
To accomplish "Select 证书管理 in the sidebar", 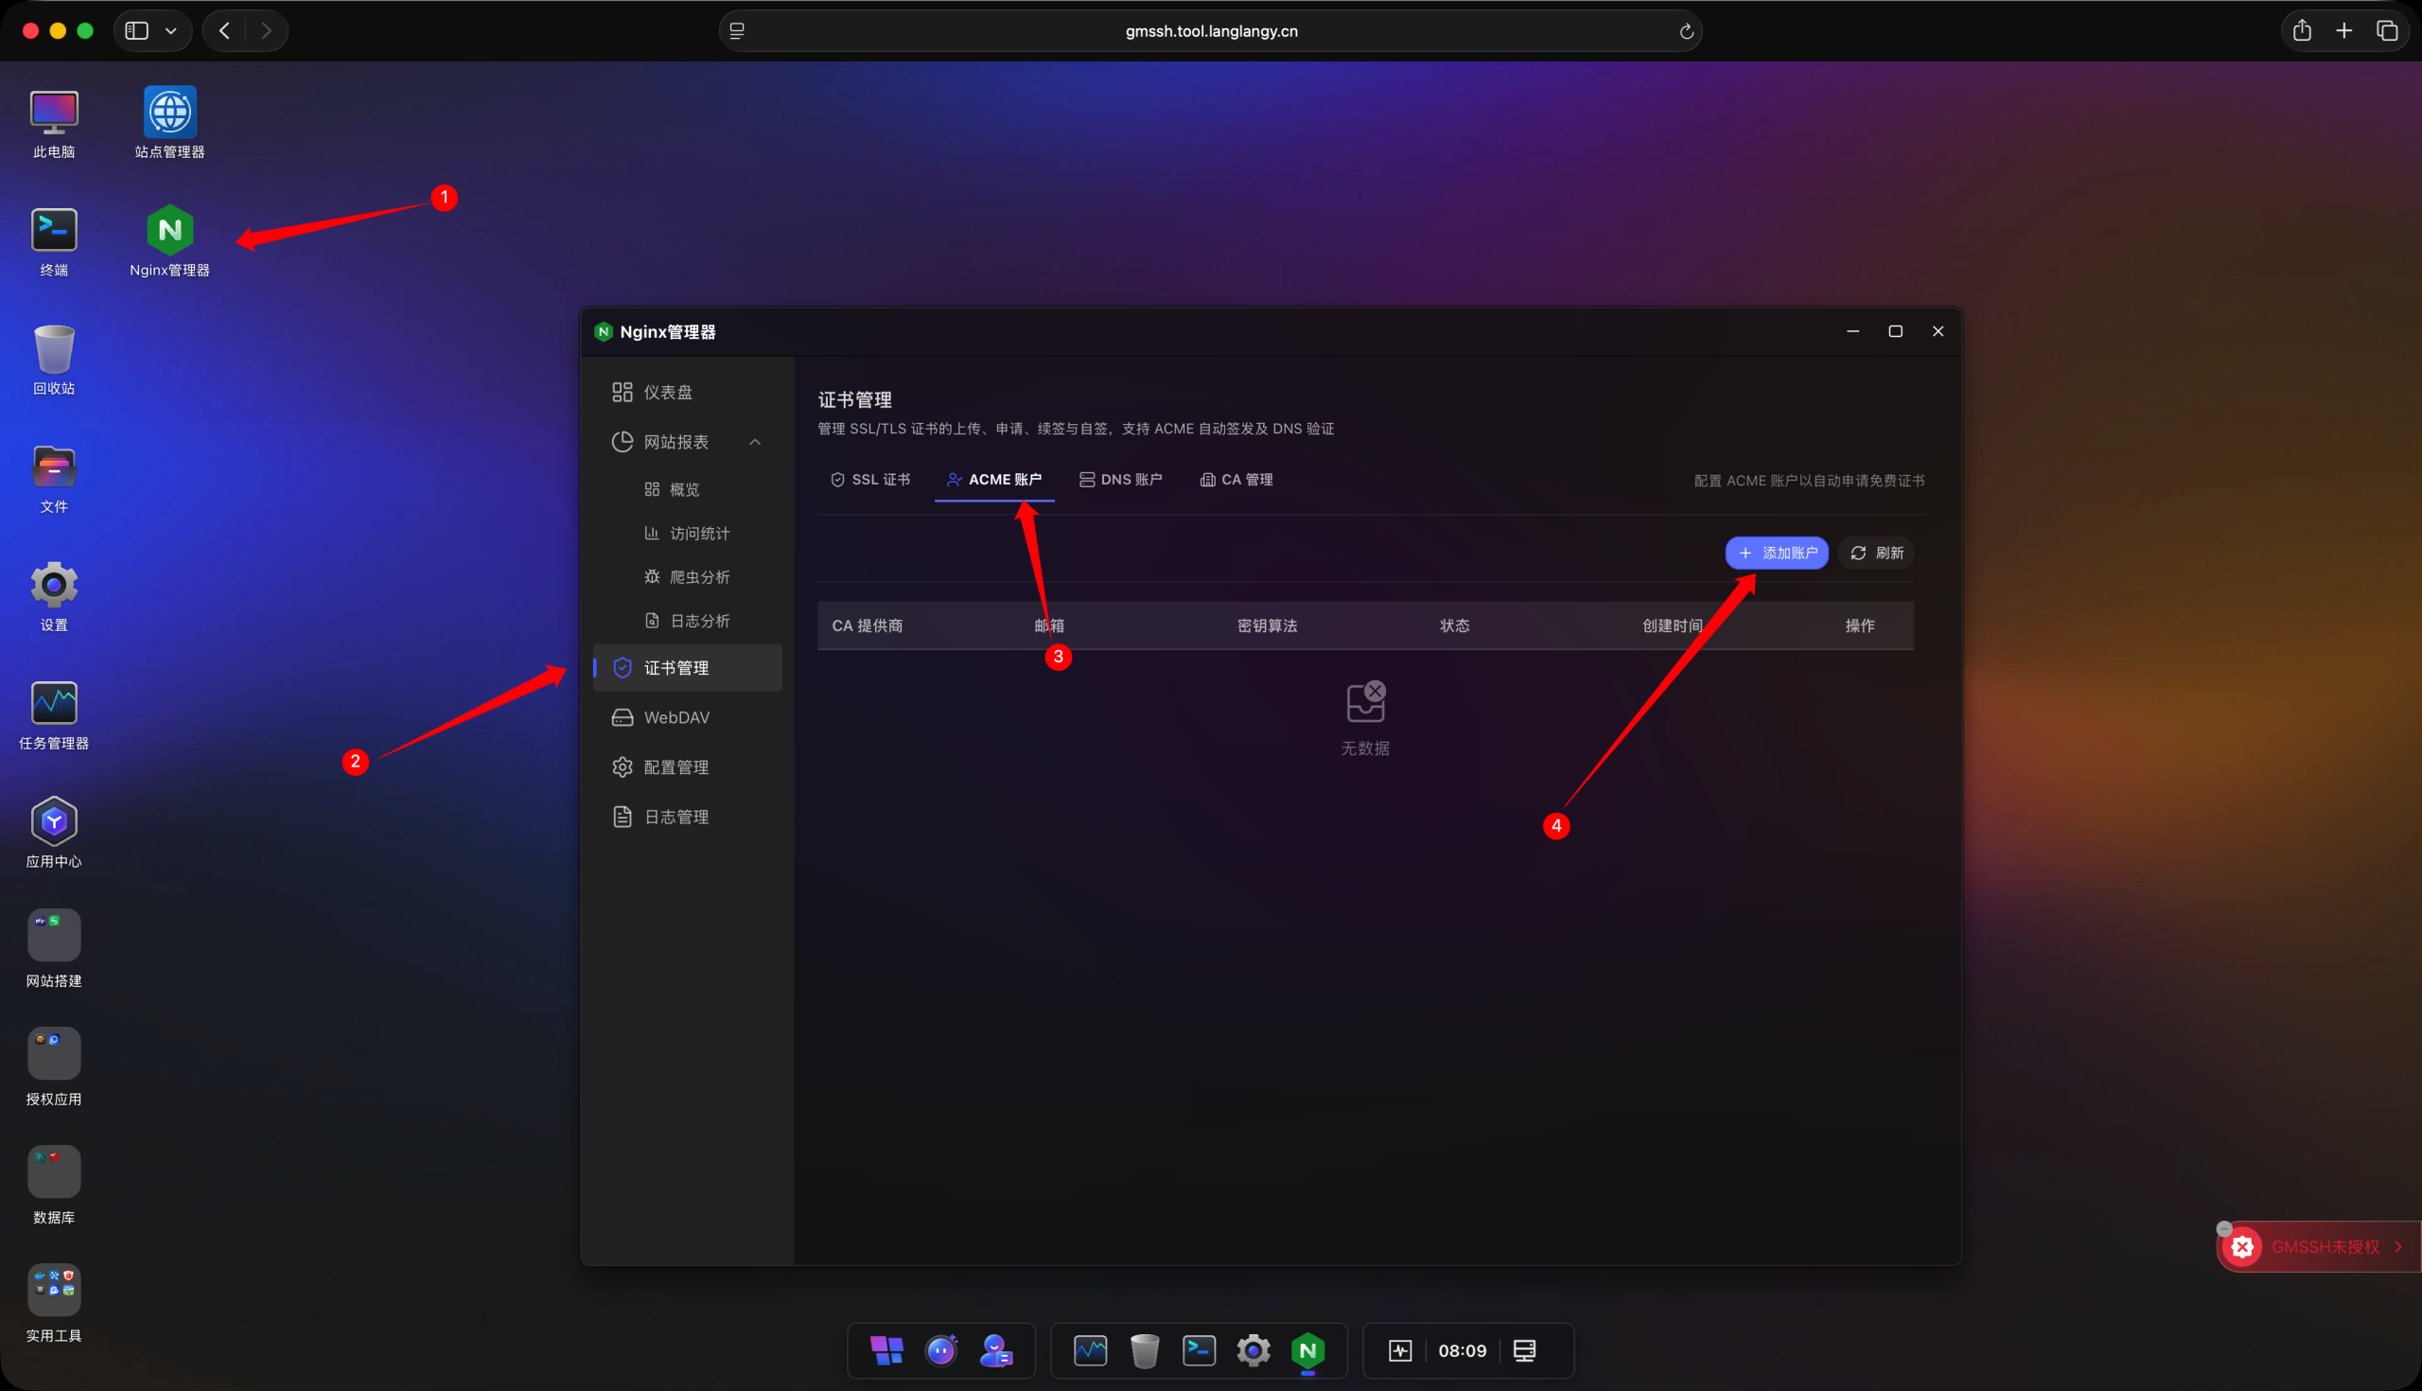I will pos(688,668).
